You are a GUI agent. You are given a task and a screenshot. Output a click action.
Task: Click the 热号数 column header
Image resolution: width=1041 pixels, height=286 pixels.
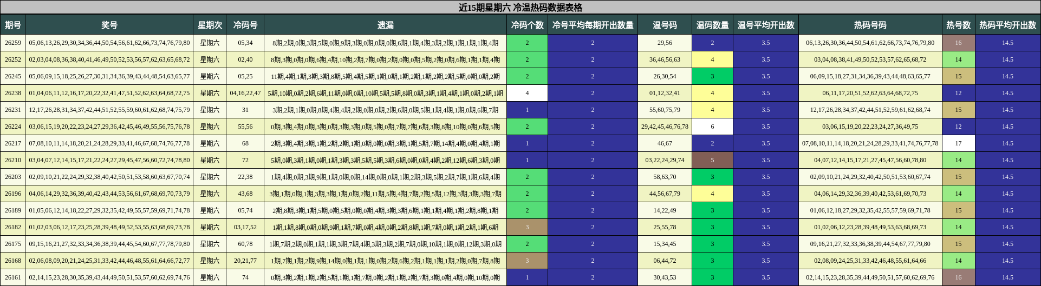(959, 25)
